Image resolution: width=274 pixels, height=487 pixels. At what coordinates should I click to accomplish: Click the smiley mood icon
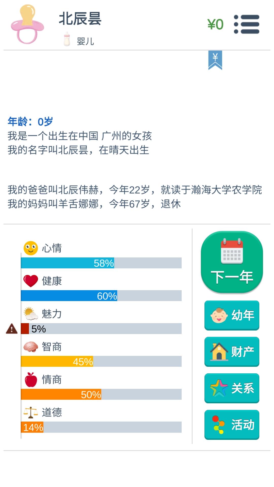click(x=31, y=248)
